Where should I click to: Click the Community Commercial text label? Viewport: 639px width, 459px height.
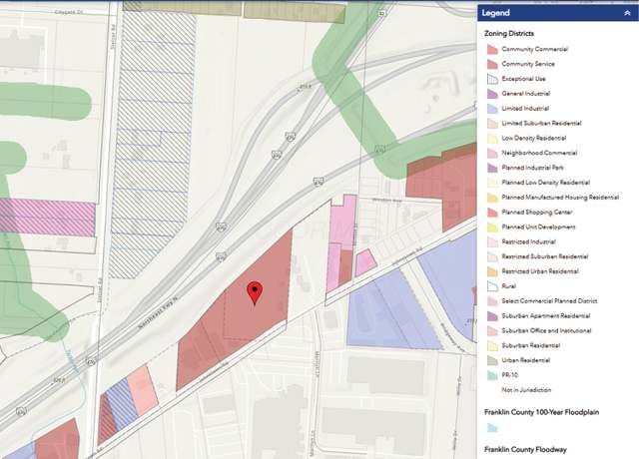tap(535, 49)
